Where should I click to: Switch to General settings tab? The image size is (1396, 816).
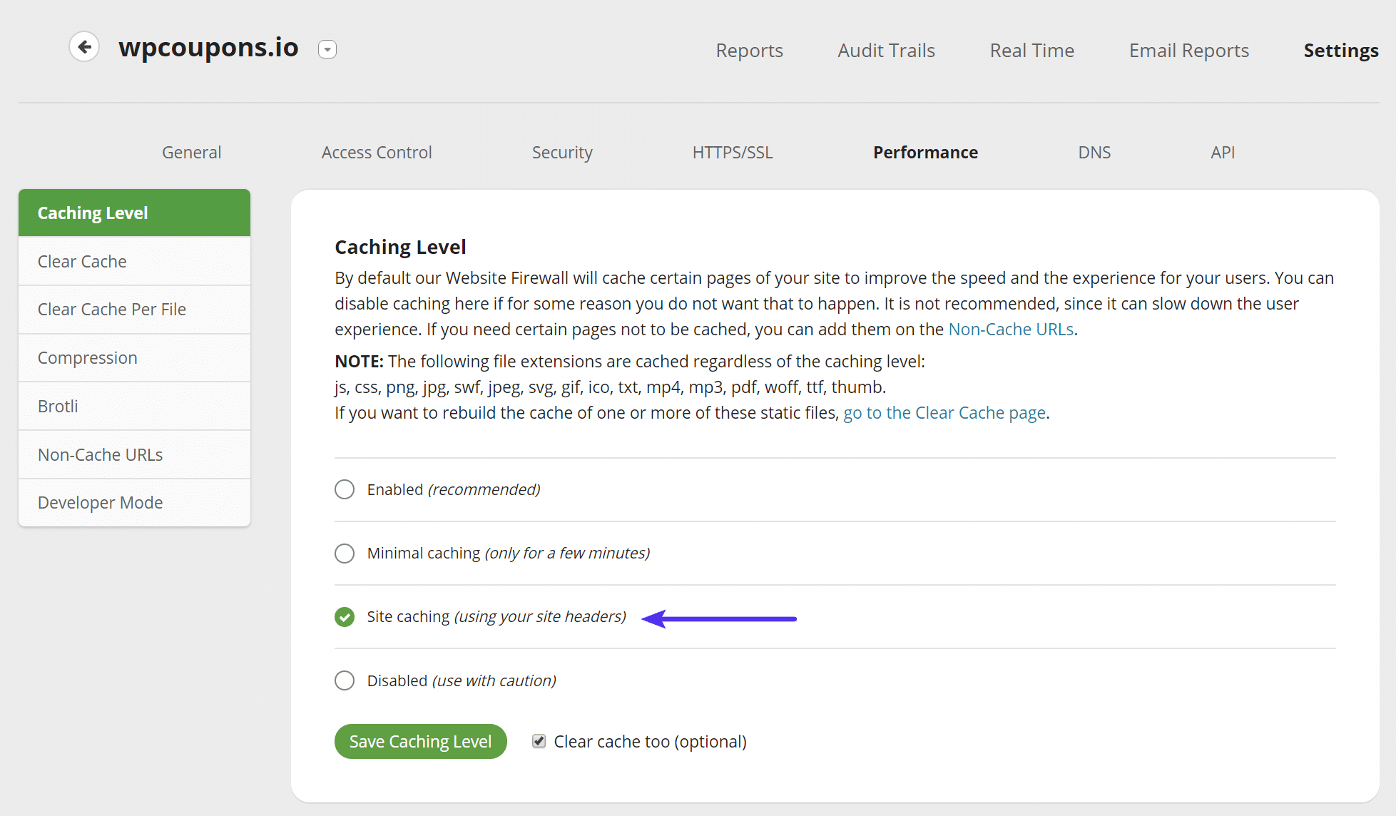click(x=191, y=151)
